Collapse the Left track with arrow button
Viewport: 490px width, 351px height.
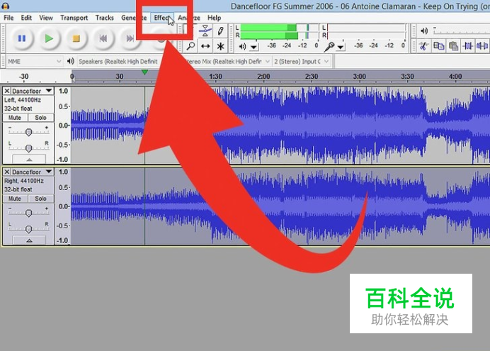(29, 159)
